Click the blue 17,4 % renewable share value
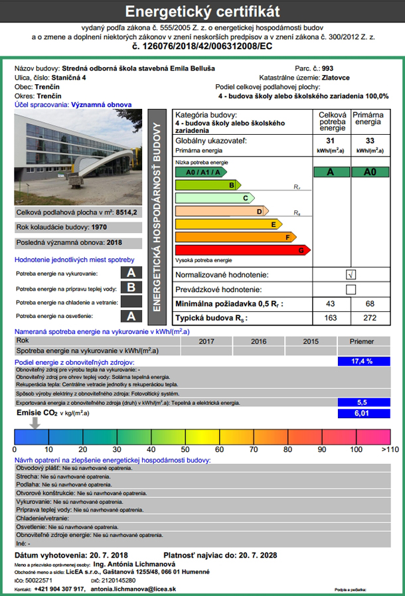405x596 pixels. [x=364, y=361]
